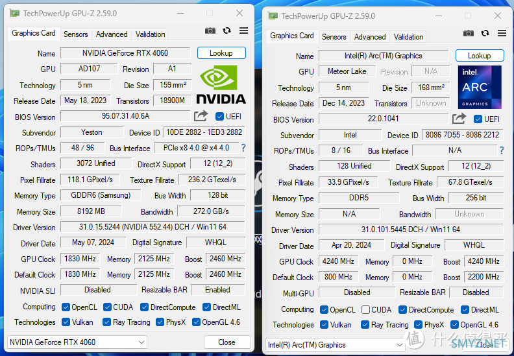Switch to Sensors tab in Intel Arc window
The width and height of the screenshot is (514, 356).
tap(334, 37)
